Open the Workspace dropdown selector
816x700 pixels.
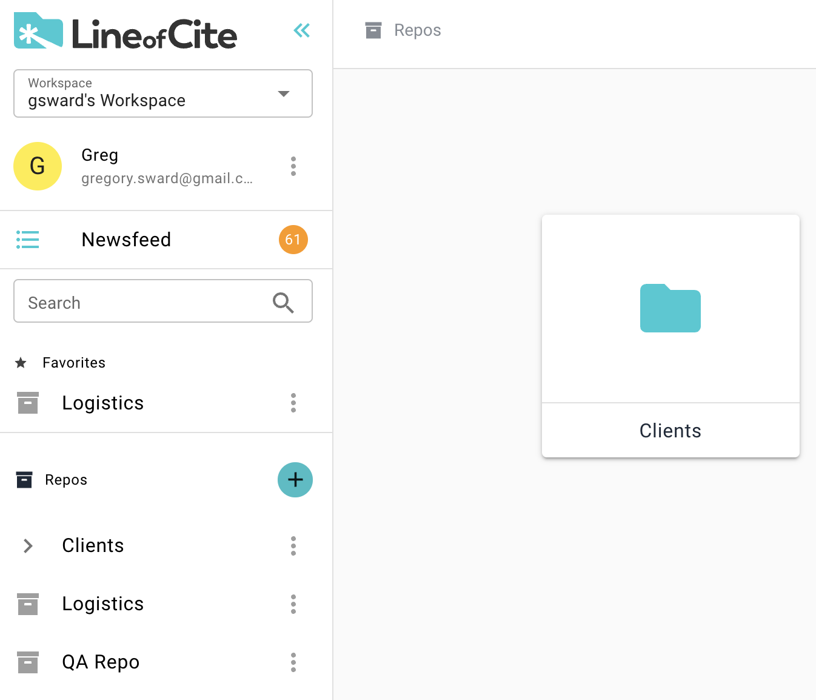(x=162, y=93)
